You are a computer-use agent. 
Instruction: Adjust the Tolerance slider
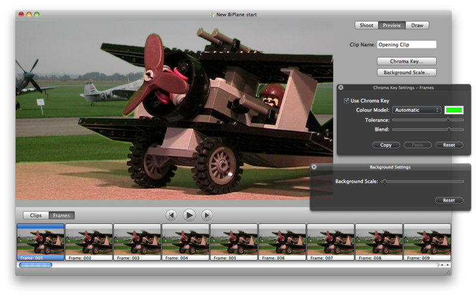point(428,120)
